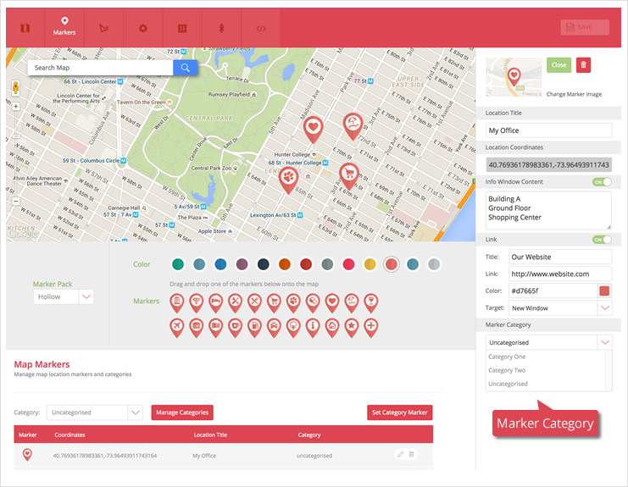This screenshot has width=628, height=487.
Task: Open the Category filter dropdown
Action: coord(135,412)
